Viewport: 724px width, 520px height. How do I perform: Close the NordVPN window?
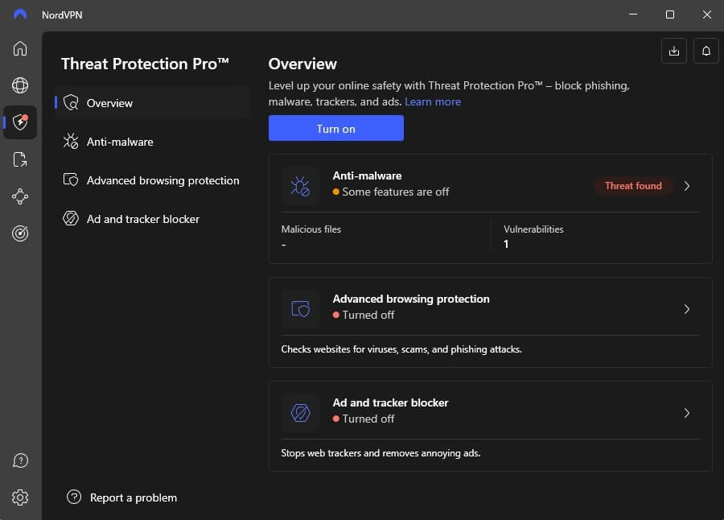707,14
